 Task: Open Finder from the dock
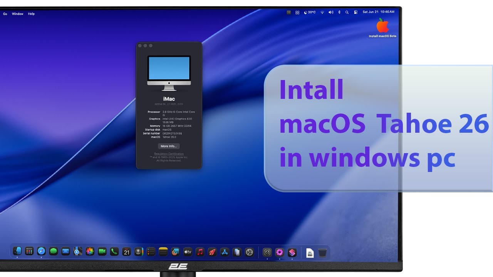17,252
